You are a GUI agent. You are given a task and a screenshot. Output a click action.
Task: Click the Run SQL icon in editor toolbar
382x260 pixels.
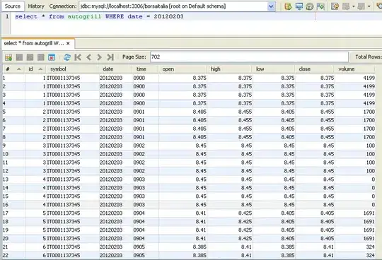click(x=288, y=6)
